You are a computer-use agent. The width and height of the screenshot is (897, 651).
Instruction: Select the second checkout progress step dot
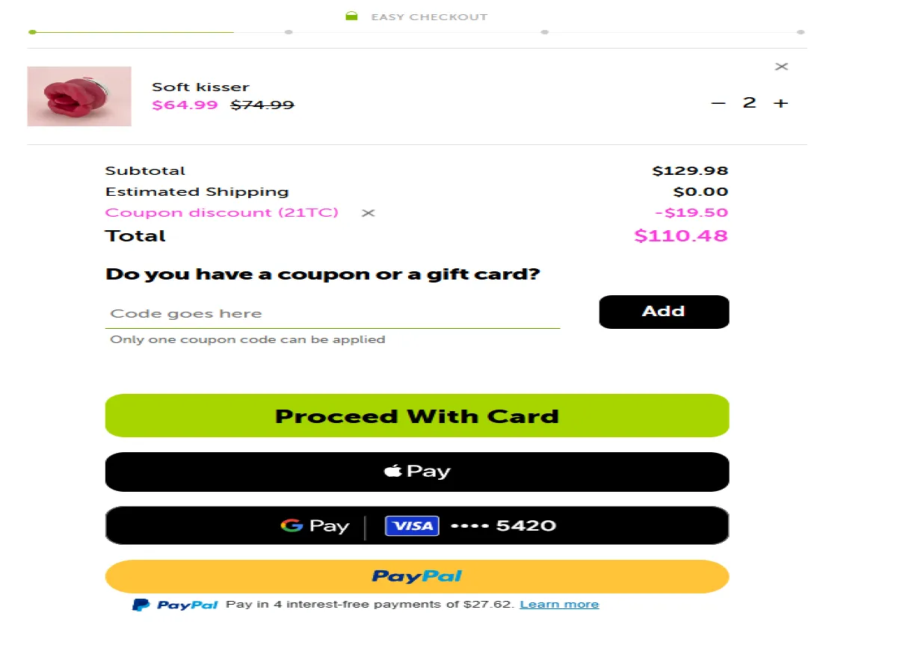[x=289, y=32]
